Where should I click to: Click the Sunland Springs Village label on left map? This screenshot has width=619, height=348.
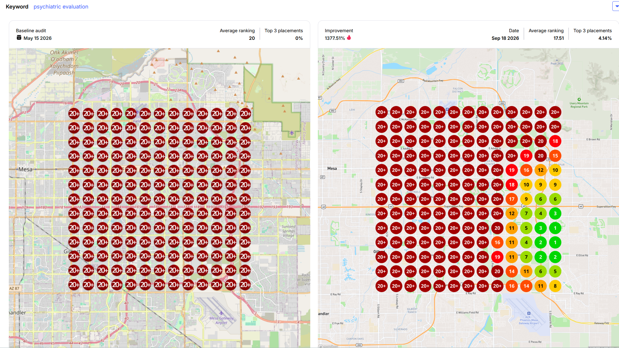[x=288, y=231]
